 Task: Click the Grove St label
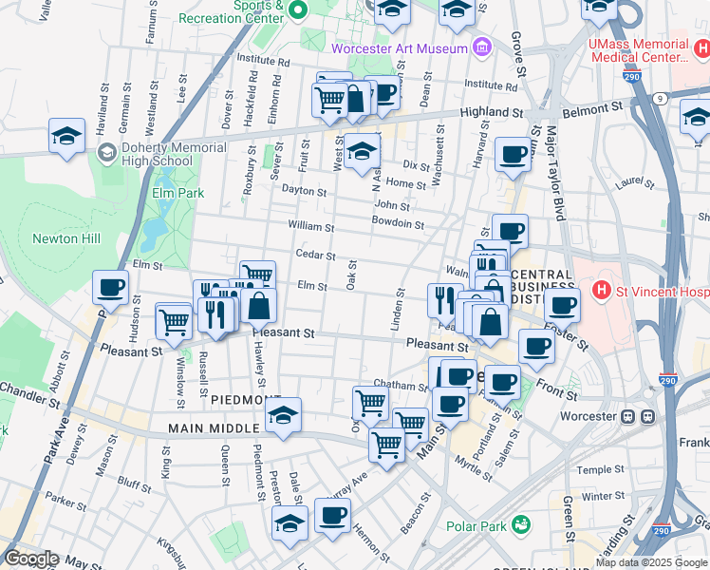(x=519, y=54)
